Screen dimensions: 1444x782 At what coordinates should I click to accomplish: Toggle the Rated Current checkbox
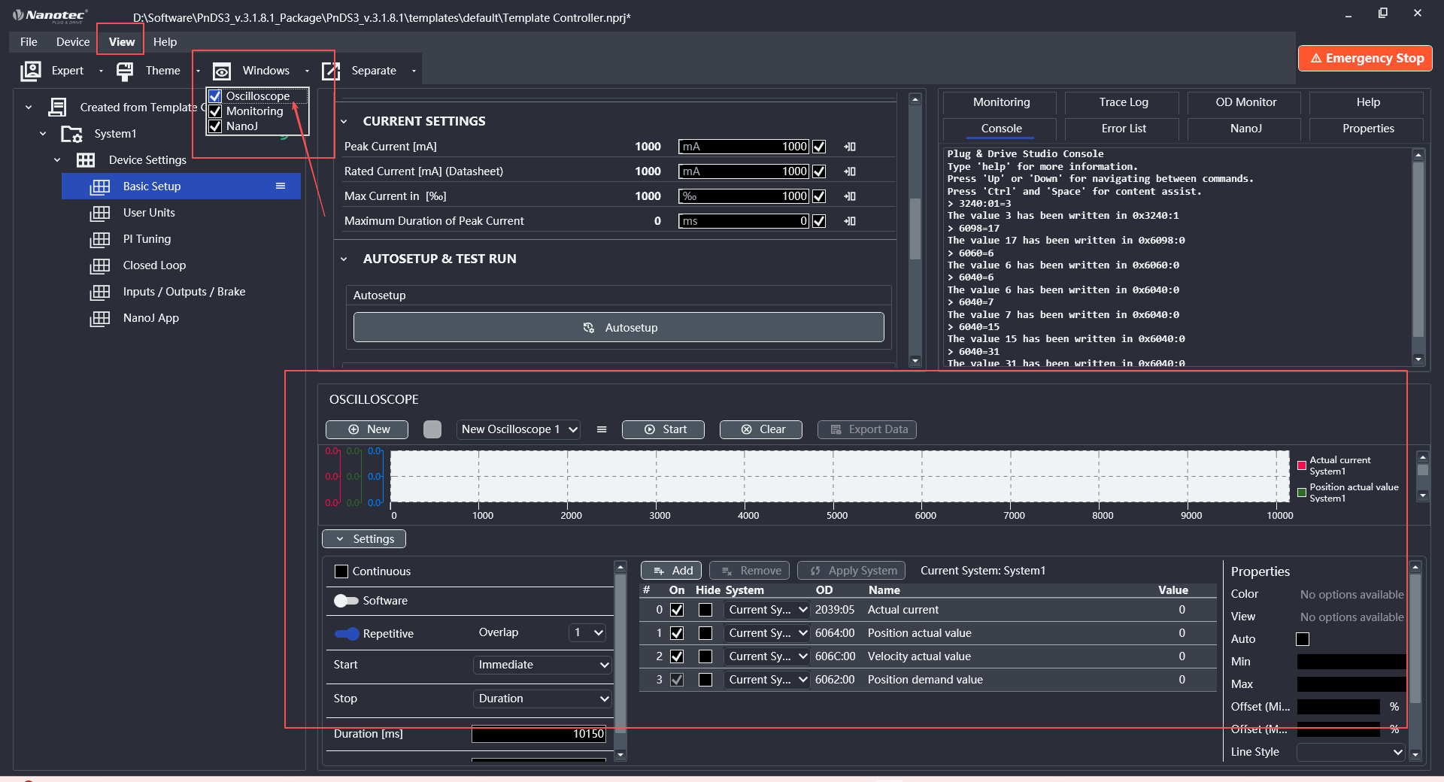[x=819, y=171]
